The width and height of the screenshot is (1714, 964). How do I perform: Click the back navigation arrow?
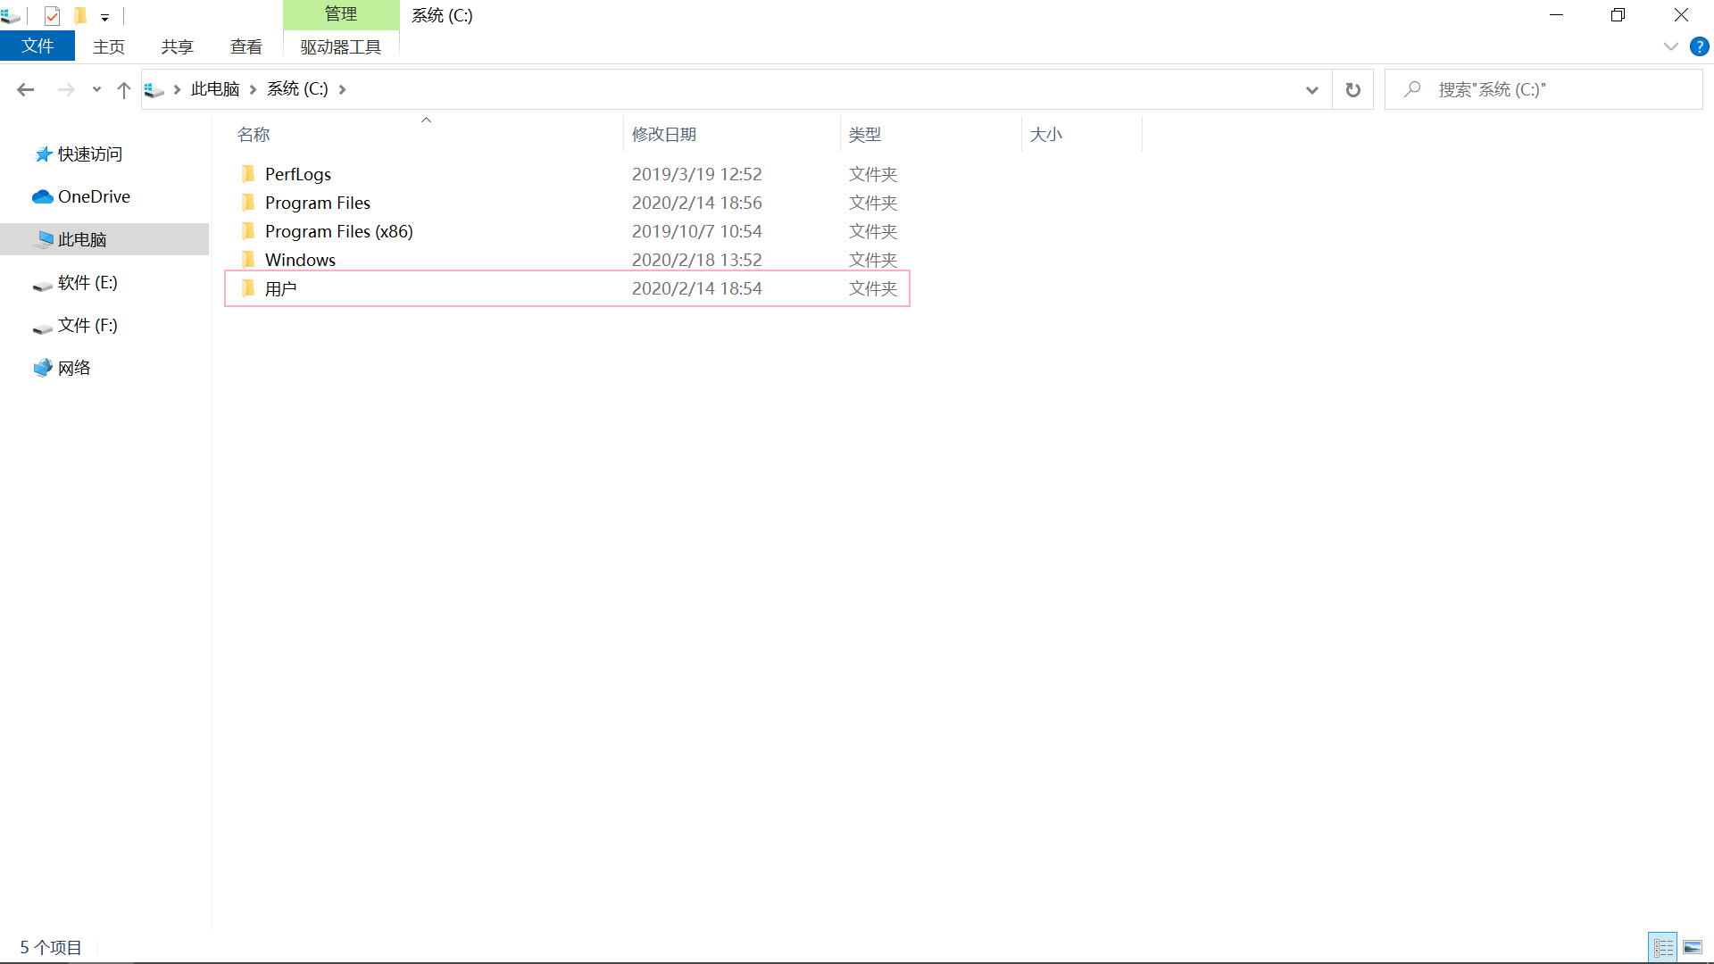pyautogui.click(x=25, y=89)
